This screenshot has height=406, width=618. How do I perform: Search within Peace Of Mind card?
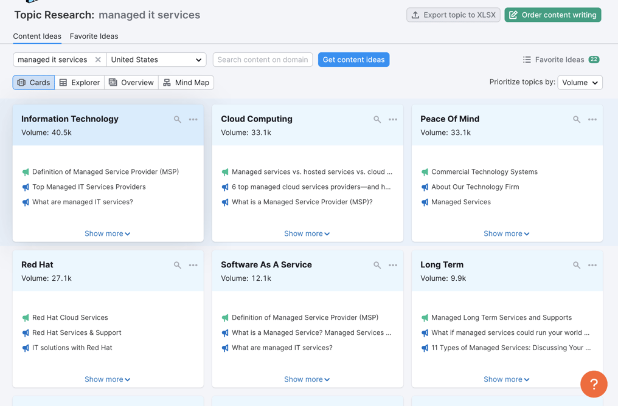(x=577, y=119)
